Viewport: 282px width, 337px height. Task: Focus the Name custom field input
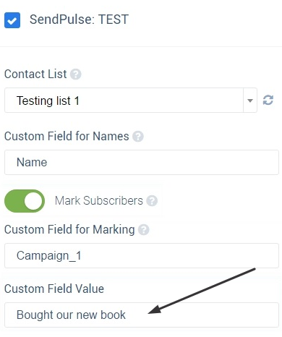click(x=142, y=162)
